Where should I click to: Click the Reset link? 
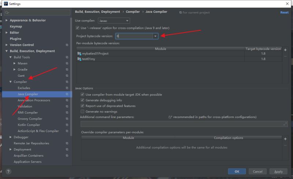pyautogui.click(x=284, y=12)
